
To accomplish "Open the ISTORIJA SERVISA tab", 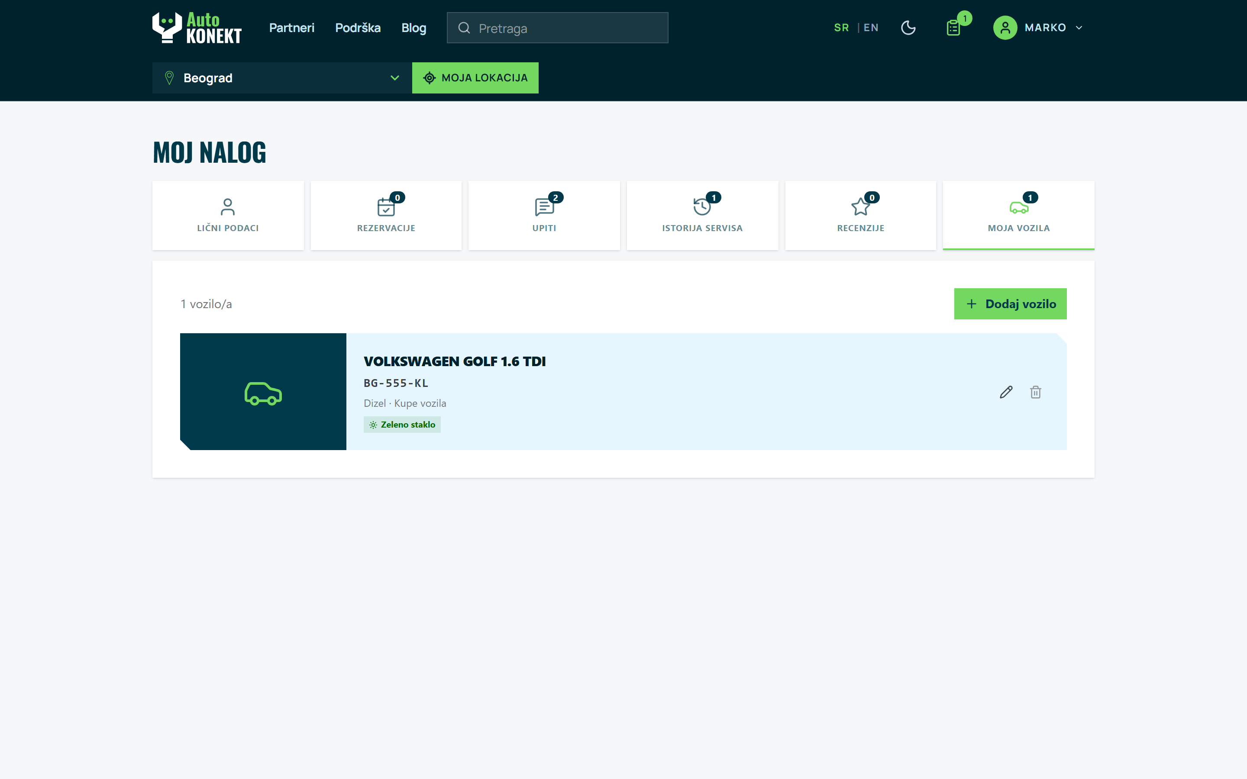I will (x=702, y=216).
